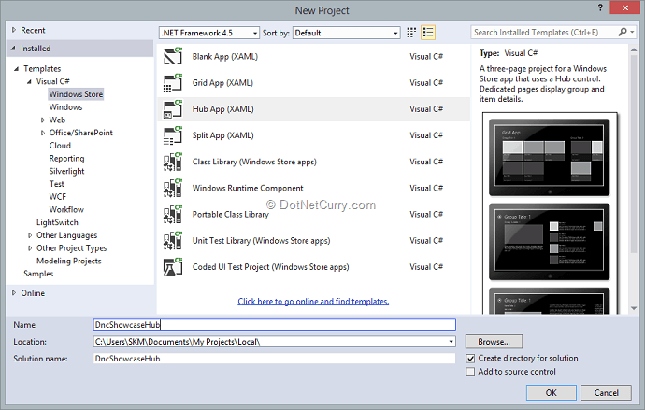
Task: Click the Coded UI Test Project icon
Action: 173,266
